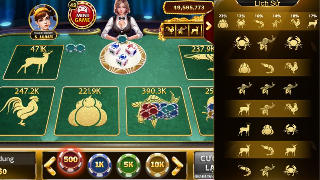Viewport: 320px width, 180px height.
Task: Select the 500 chip
Action: pos(70,160)
